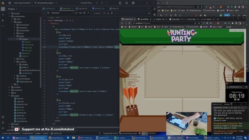This screenshot has height=140, width=249.
Task: Open Notifications bell icon in right stripe
Action: pos(154,9)
